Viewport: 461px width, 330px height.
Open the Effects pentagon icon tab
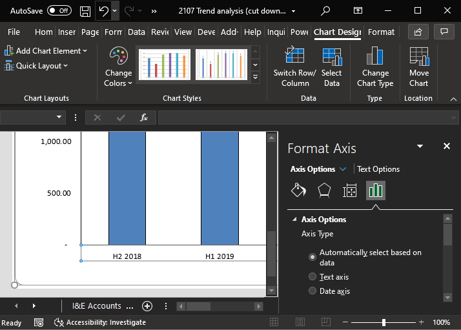pyautogui.click(x=324, y=190)
